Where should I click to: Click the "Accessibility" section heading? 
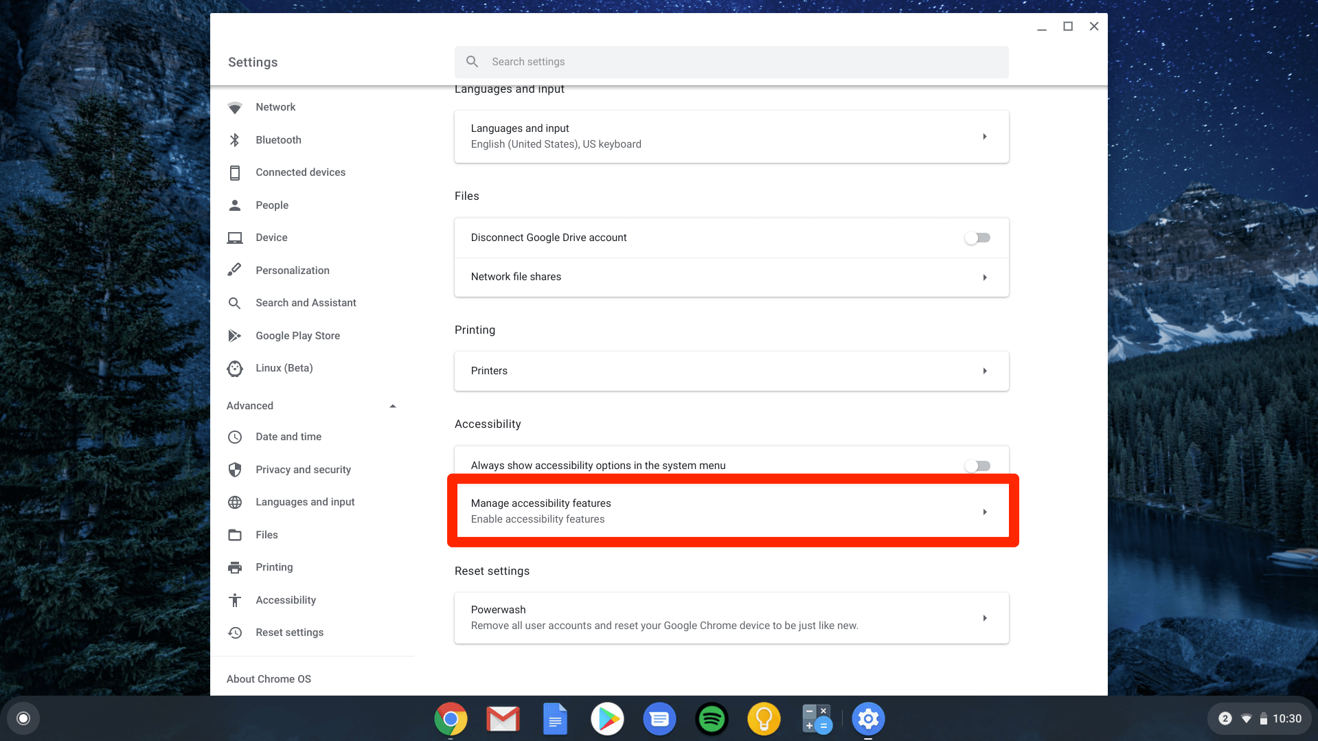488,424
